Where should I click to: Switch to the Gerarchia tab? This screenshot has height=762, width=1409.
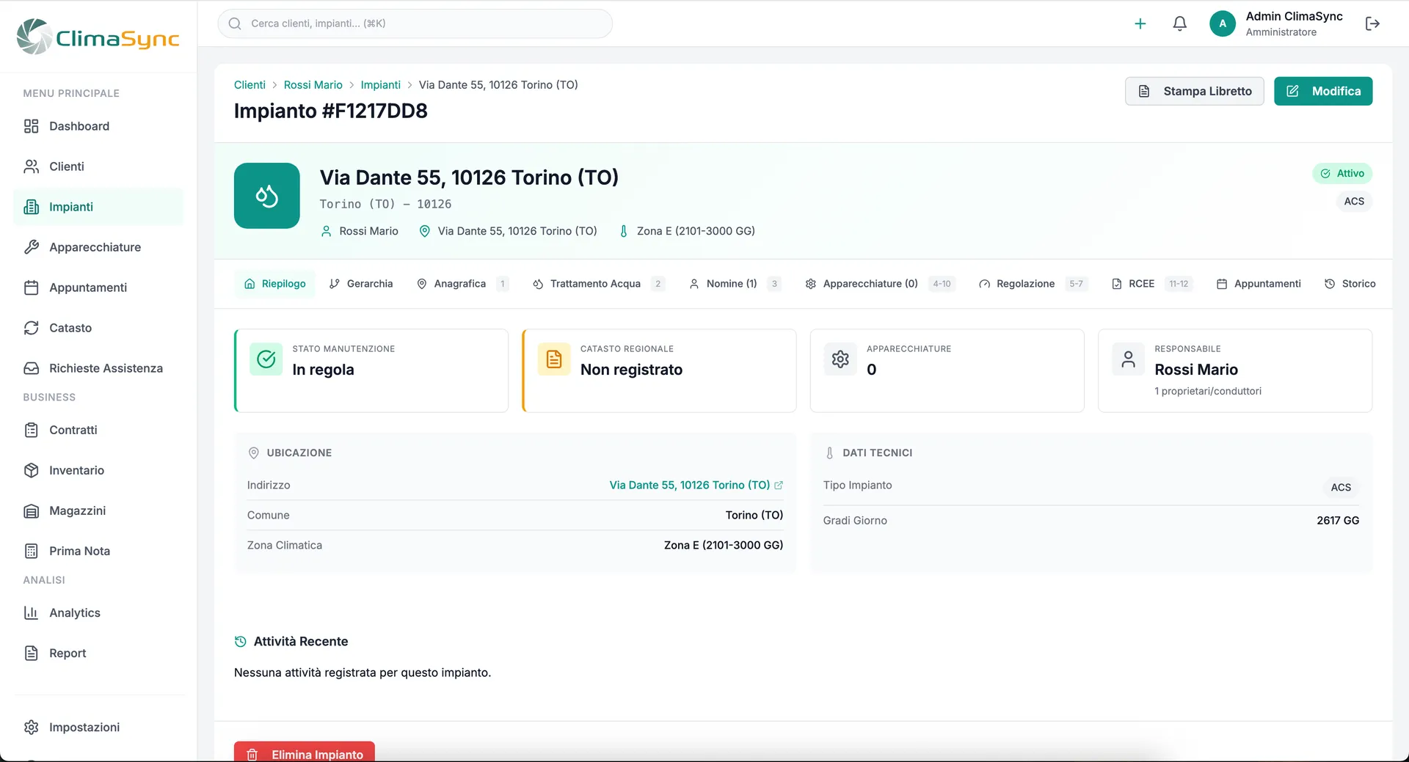tap(361, 284)
